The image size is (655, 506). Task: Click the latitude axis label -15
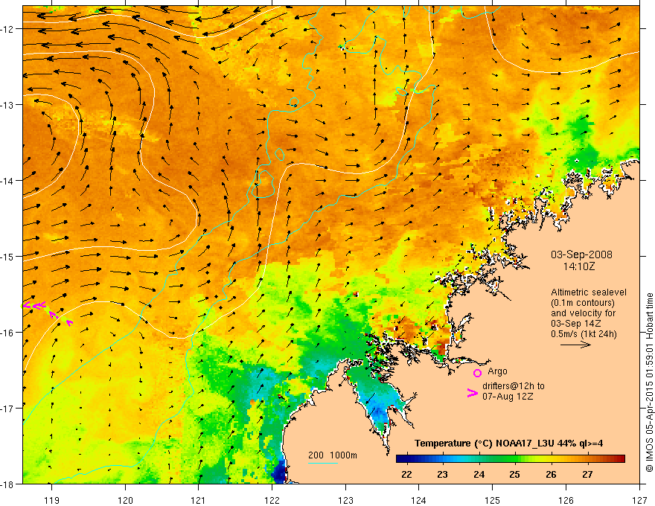tap(7, 256)
